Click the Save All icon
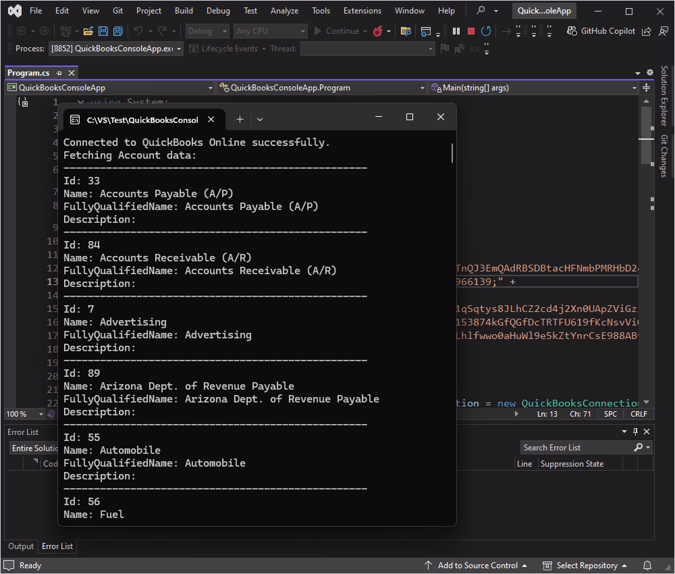 coord(117,31)
